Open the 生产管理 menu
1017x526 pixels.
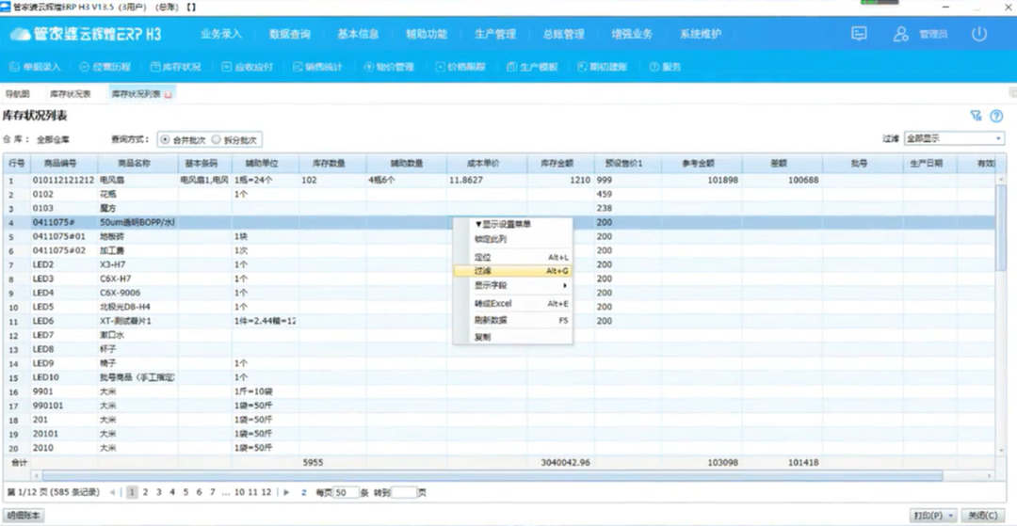pyautogui.click(x=495, y=34)
